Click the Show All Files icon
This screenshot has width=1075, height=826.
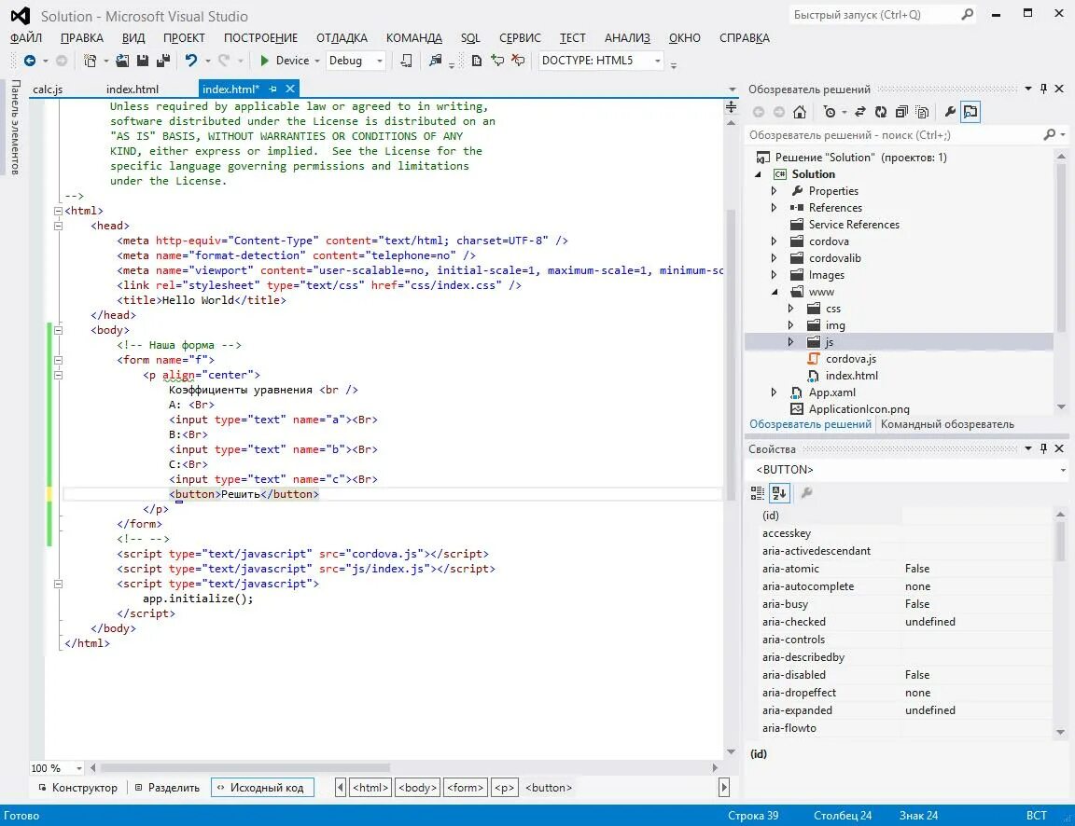pyautogui.click(x=922, y=112)
